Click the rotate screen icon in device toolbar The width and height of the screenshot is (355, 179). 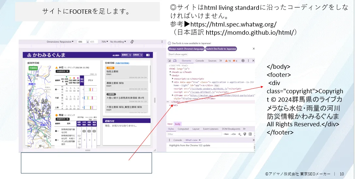click(x=133, y=42)
